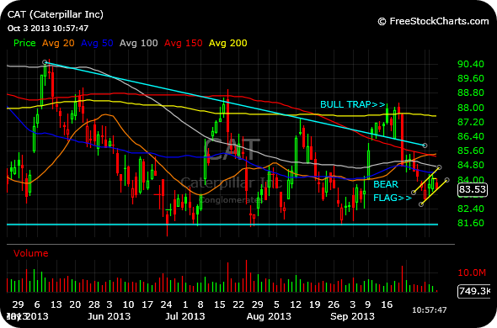
Task: Click the 82.40 price axis label
Action: tap(471, 209)
